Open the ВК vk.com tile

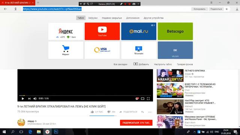point(175,50)
